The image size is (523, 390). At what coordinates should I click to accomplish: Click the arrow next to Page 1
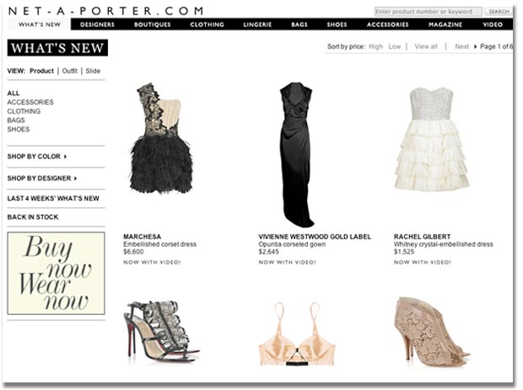tap(475, 46)
